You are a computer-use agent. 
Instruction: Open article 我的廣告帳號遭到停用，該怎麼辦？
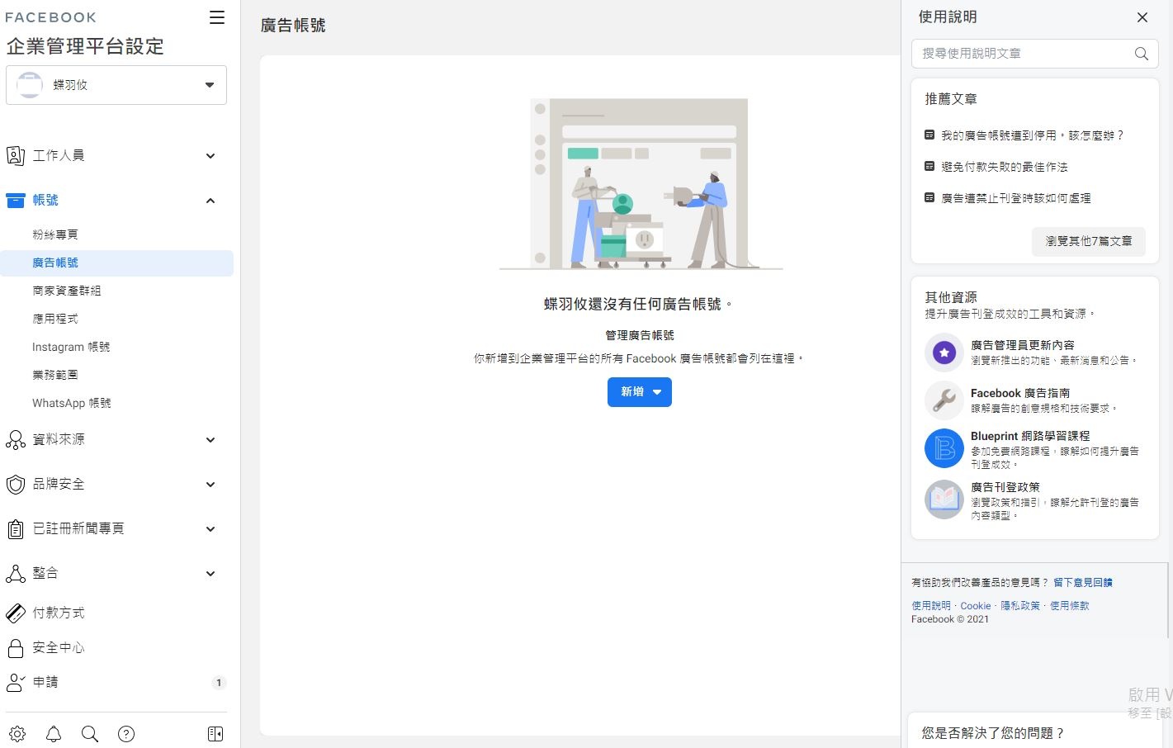1033,135
